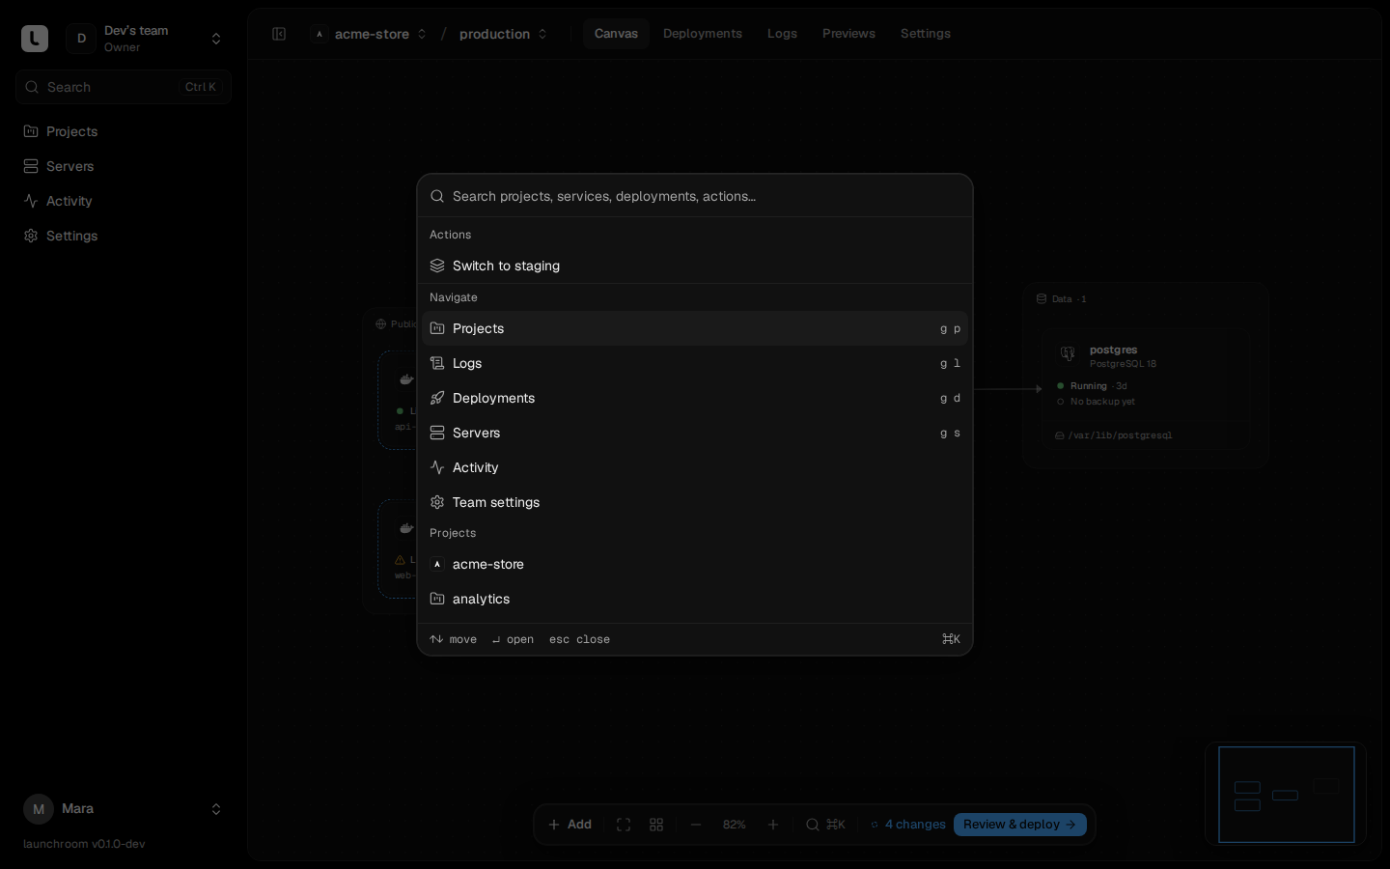
Task: Zoom out with the minus icon
Action: click(x=696, y=825)
